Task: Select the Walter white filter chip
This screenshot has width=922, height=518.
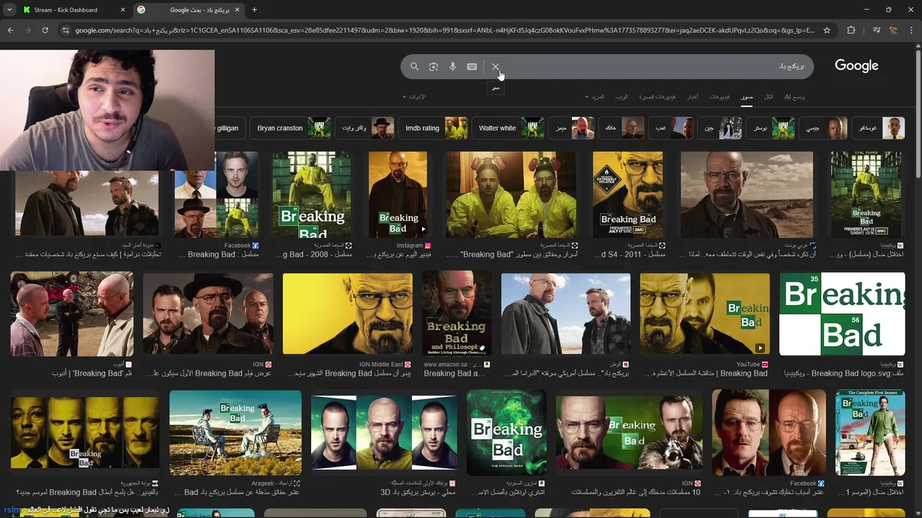Action: click(507, 128)
